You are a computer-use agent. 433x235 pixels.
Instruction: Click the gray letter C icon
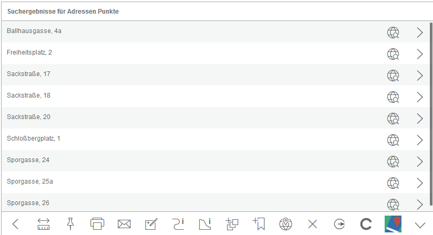[366, 225]
